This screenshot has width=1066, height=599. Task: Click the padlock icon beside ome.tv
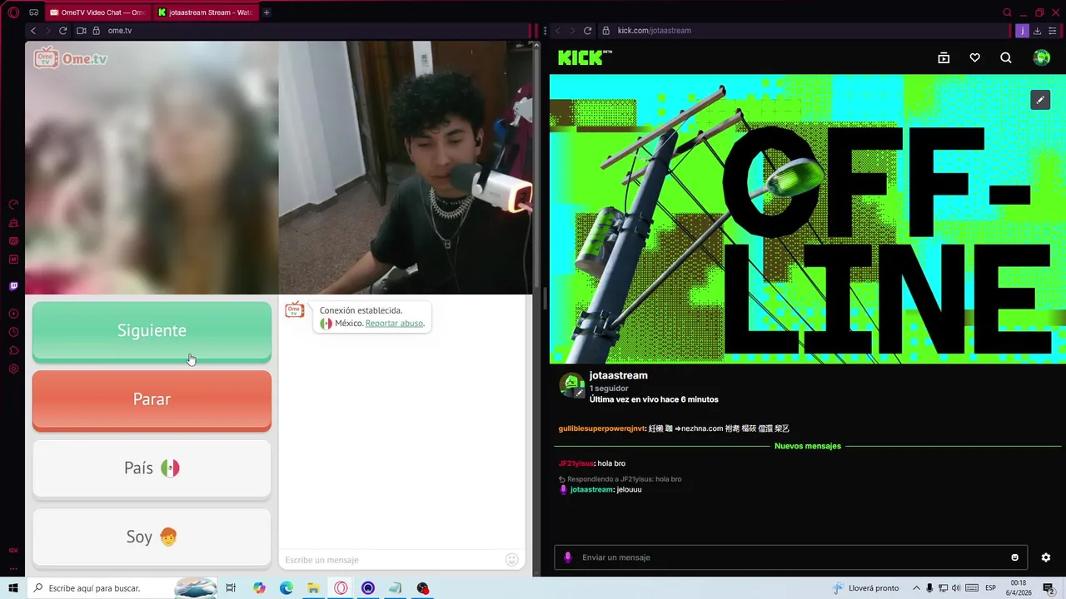97,31
